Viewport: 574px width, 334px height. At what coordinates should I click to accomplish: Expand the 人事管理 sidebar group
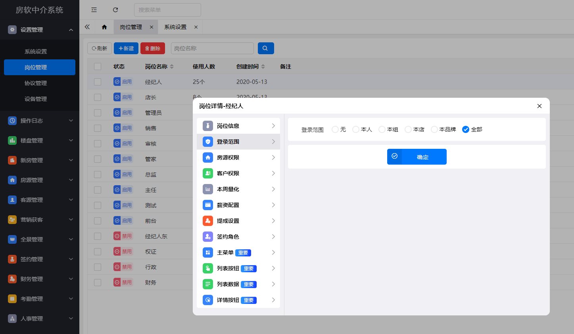[71, 319]
